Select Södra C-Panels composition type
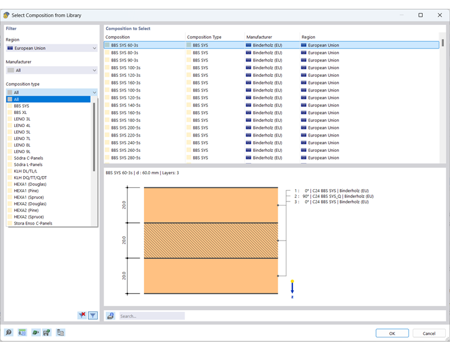Screen dimensions: 450x351 [x=48, y=158]
